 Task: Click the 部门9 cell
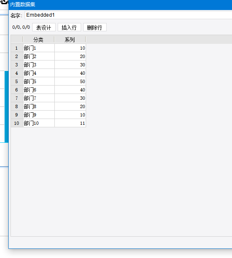(39, 115)
